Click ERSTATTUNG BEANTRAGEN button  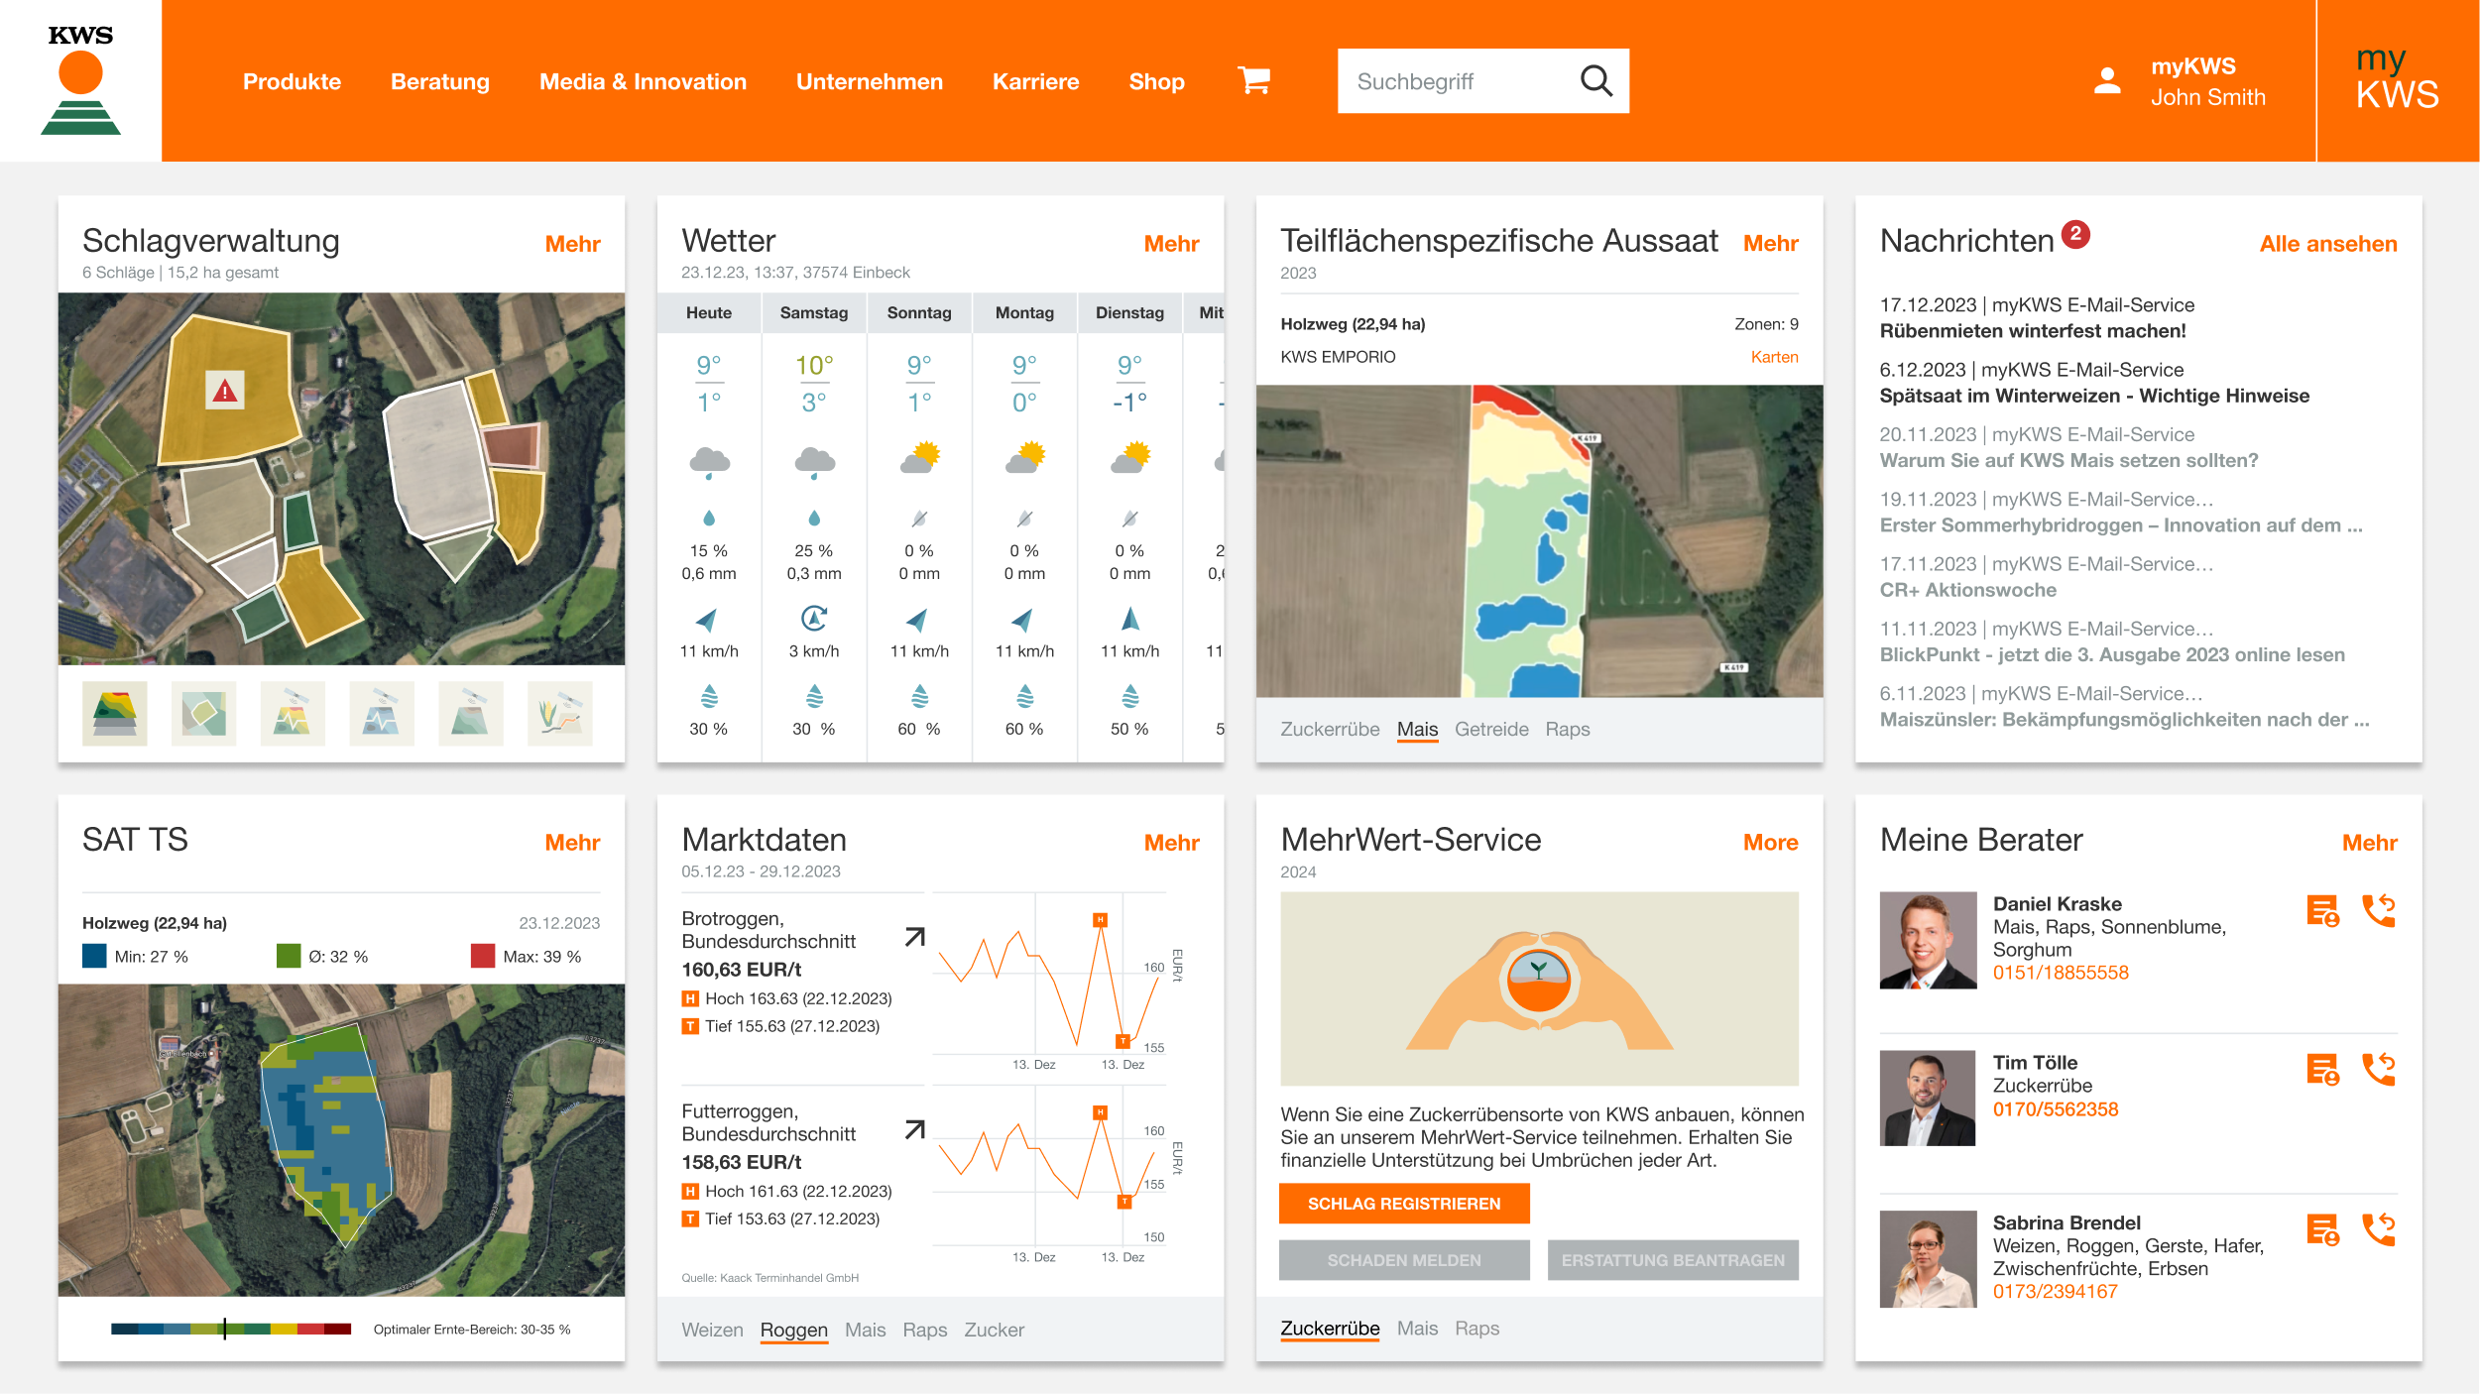pos(1673,1260)
